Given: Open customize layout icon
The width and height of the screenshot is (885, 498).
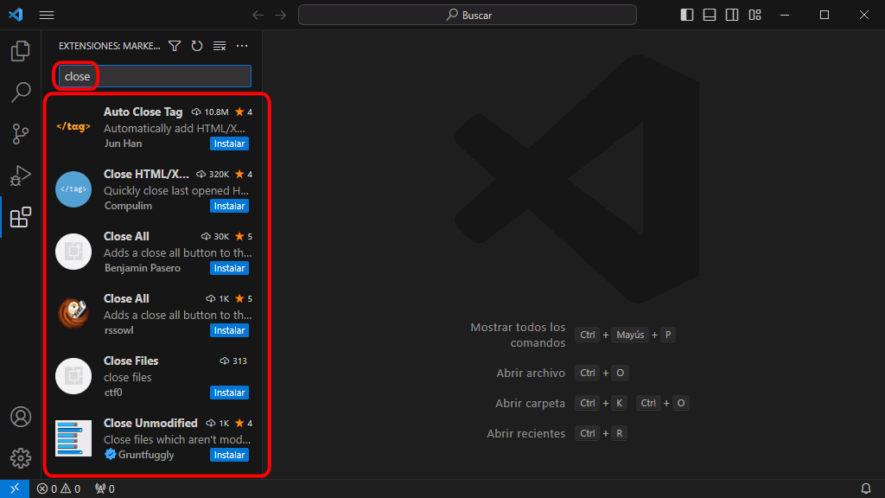Looking at the screenshot, I should pos(755,15).
